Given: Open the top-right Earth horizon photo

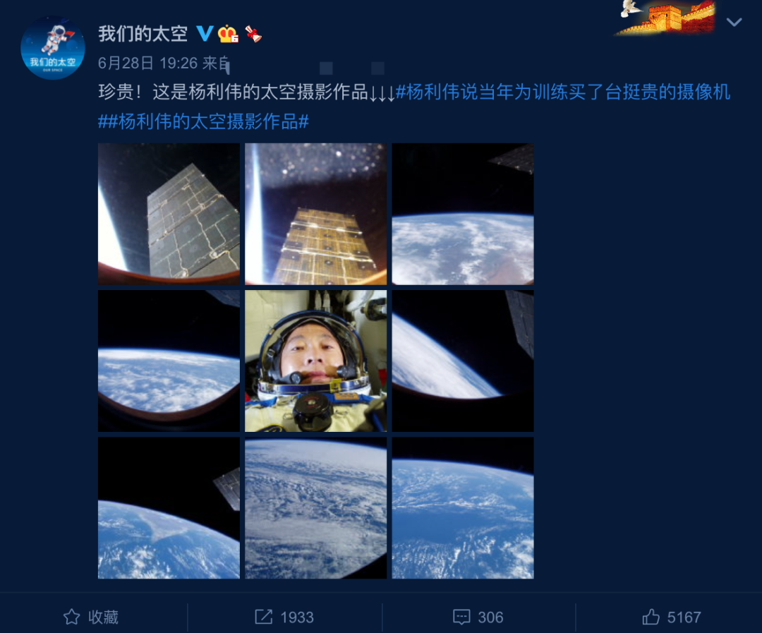Looking at the screenshot, I should pyautogui.click(x=463, y=214).
